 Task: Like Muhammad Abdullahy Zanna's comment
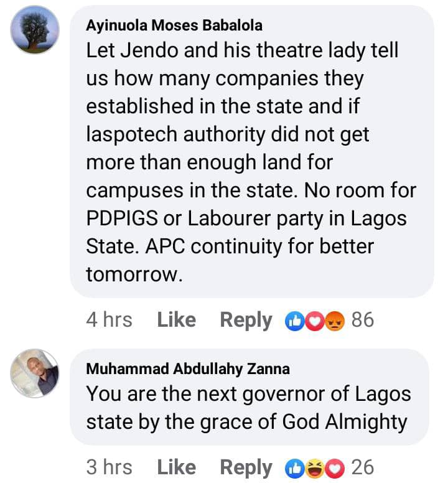pyautogui.click(x=176, y=467)
